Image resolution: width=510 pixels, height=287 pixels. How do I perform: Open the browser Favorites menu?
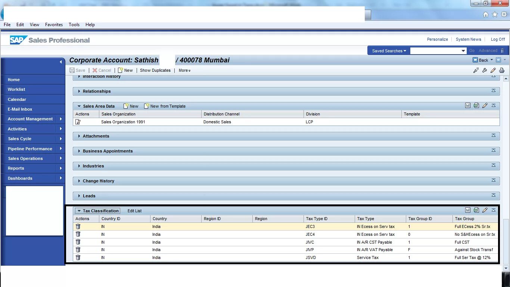click(54, 25)
